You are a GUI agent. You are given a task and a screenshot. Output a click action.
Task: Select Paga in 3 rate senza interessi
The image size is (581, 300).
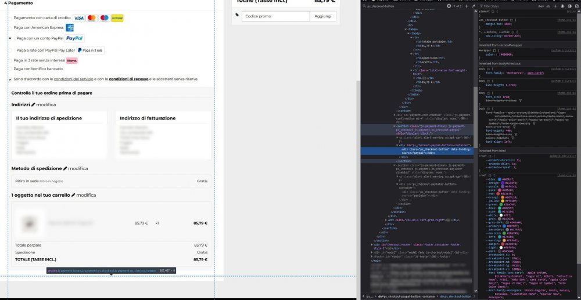[10, 60]
